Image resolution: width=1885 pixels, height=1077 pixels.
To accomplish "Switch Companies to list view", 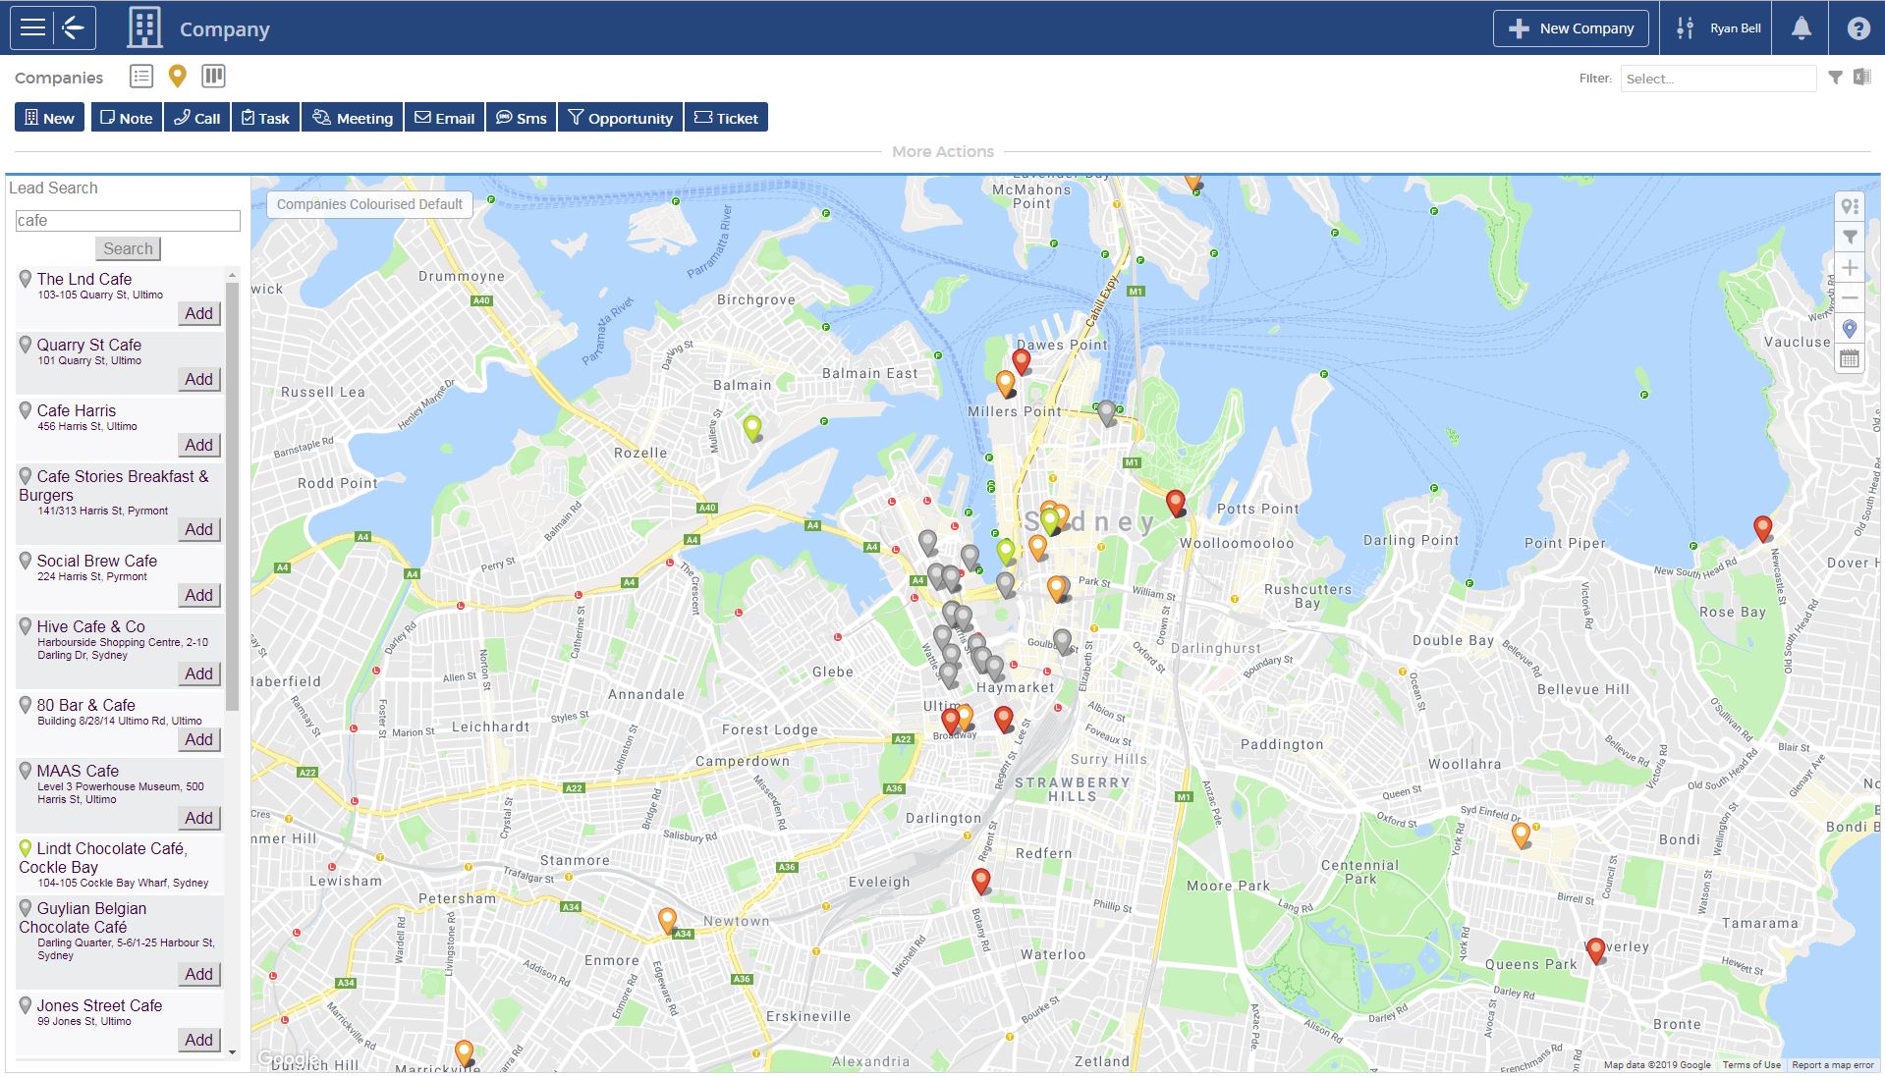I will pyautogui.click(x=141, y=77).
